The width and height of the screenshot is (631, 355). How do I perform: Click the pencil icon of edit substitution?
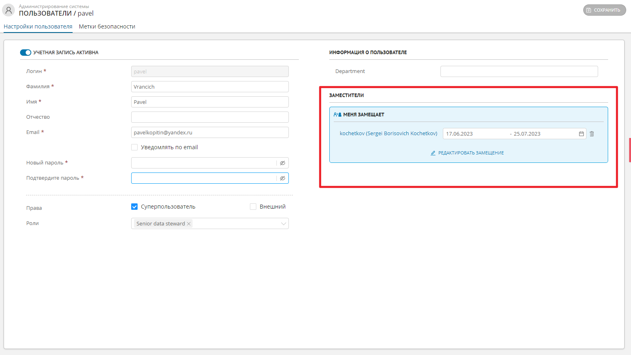coord(433,153)
